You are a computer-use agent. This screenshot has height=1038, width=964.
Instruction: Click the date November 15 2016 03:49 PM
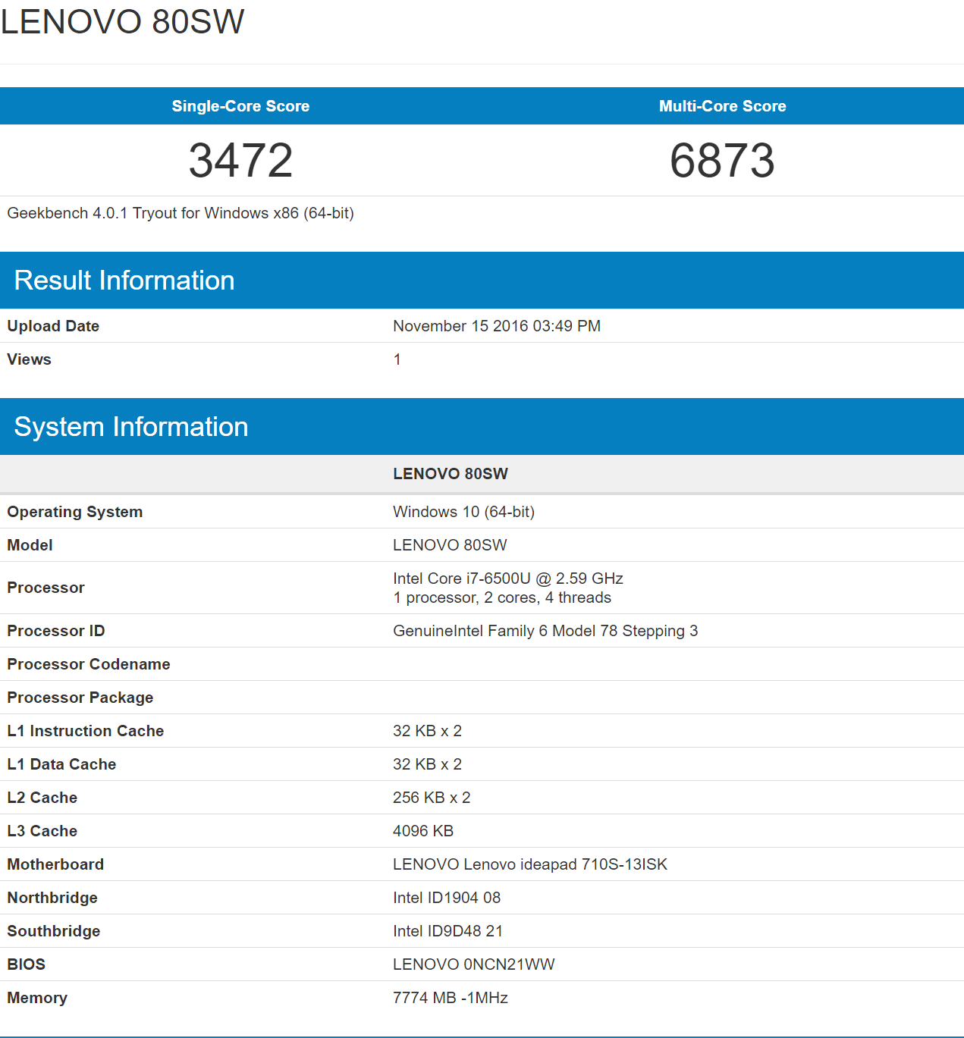497,326
